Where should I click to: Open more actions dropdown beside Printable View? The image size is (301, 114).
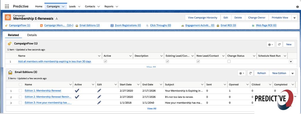click(x=294, y=18)
